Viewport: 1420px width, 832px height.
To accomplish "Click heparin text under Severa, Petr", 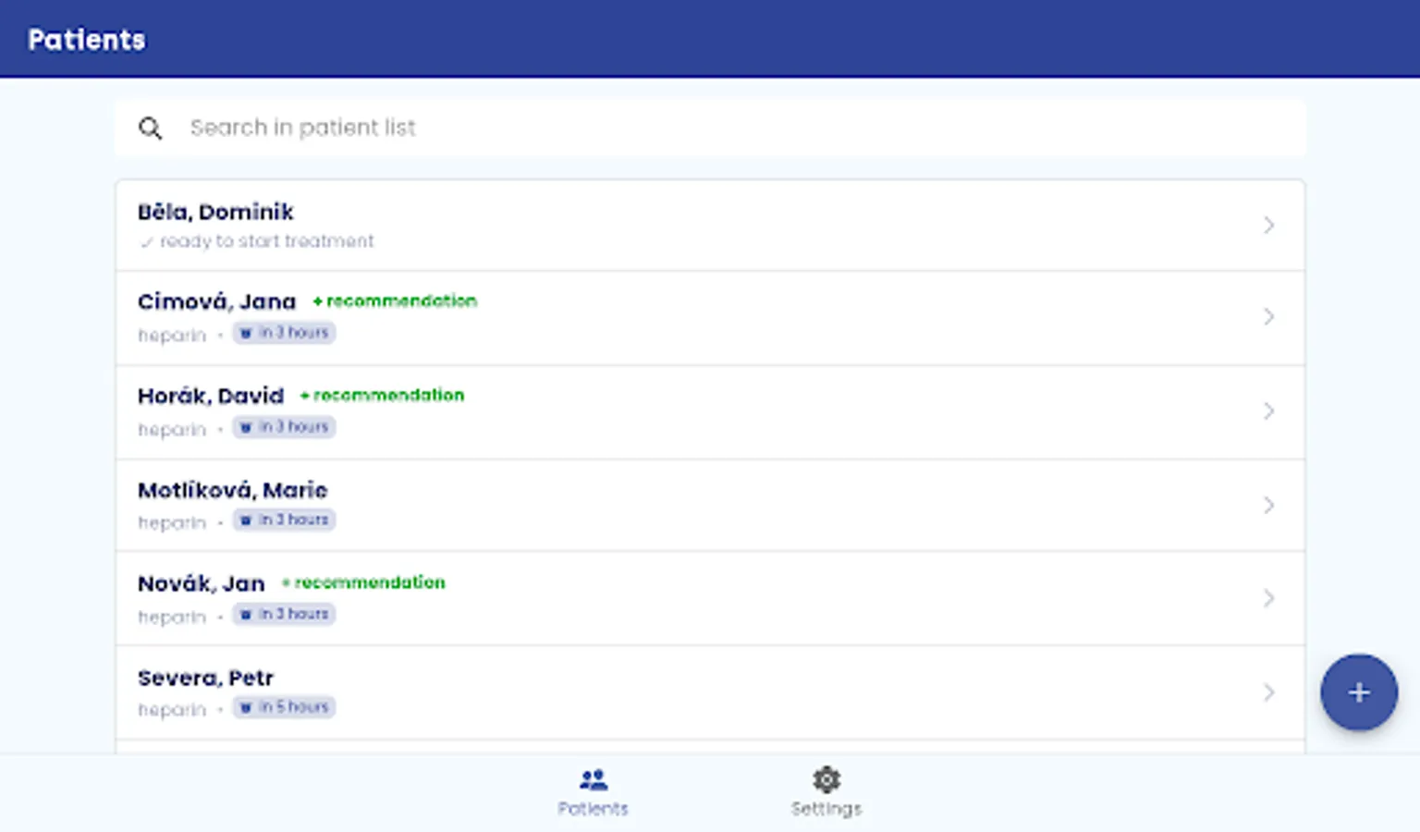I will tap(172, 710).
